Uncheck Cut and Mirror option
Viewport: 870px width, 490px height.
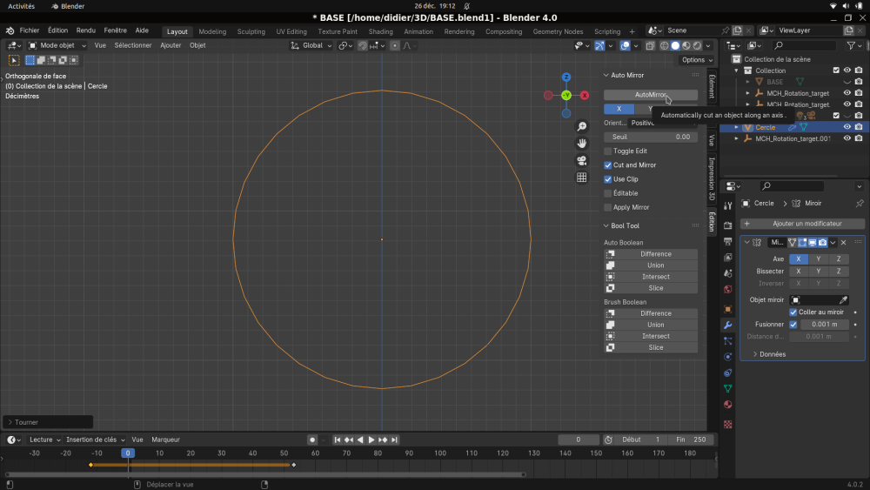[x=607, y=164]
